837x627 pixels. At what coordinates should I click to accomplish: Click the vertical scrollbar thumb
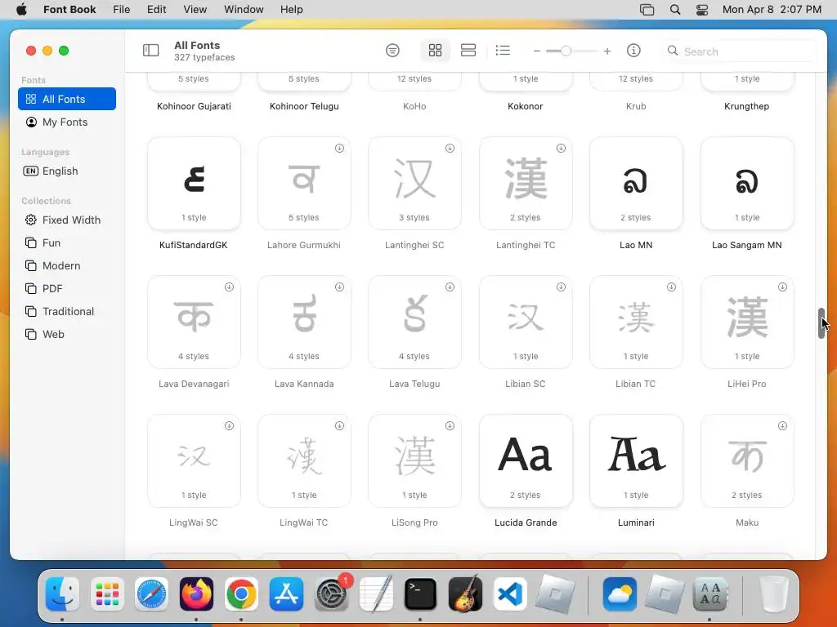[x=821, y=323]
